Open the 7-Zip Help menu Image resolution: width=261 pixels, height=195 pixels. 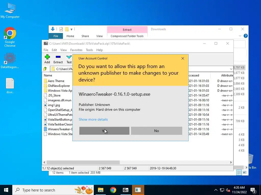pyautogui.click(x=99, y=50)
